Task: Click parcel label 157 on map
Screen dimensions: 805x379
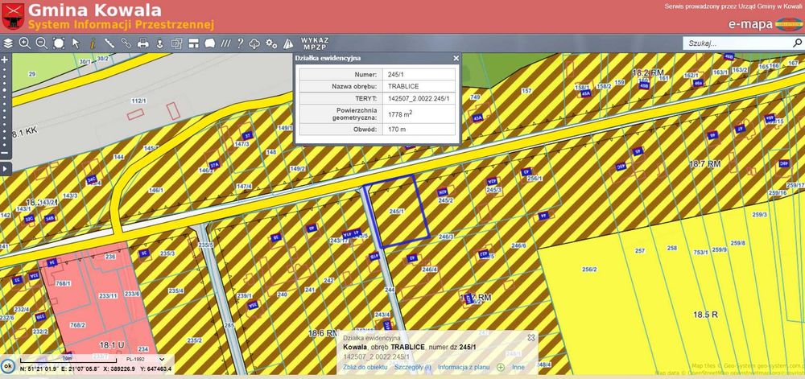Action: pos(526,91)
